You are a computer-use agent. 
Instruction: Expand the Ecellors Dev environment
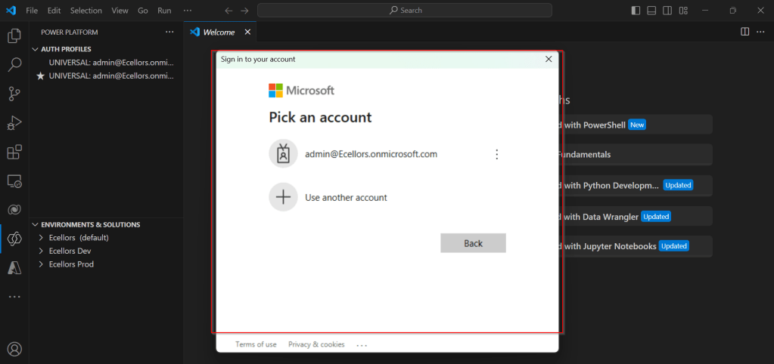point(42,251)
